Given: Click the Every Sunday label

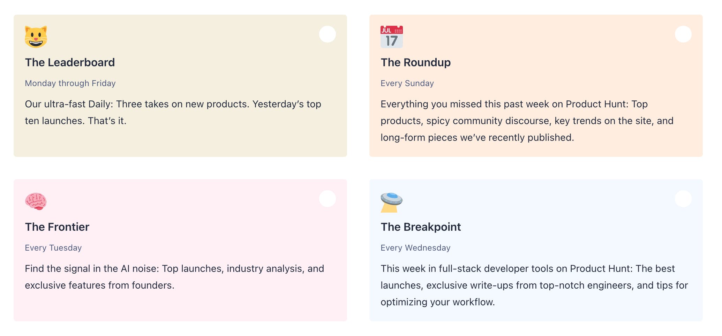Looking at the screenshot, I should click(407, 83).
